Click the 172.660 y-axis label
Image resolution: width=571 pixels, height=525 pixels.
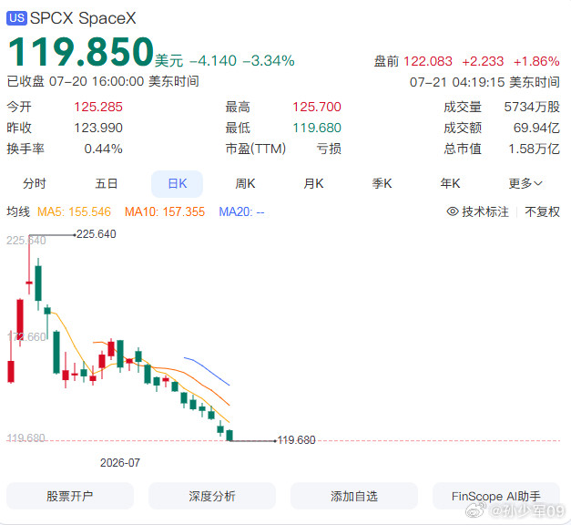(x=26, y=336)
